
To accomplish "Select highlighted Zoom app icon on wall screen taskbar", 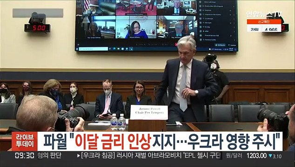I will 131,49.
